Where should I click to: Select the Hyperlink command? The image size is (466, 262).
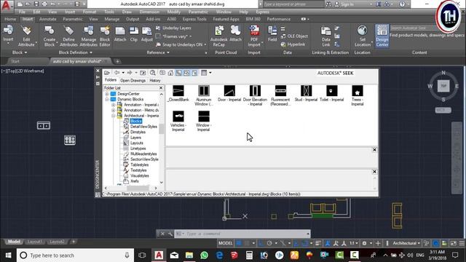click(293, 44)
